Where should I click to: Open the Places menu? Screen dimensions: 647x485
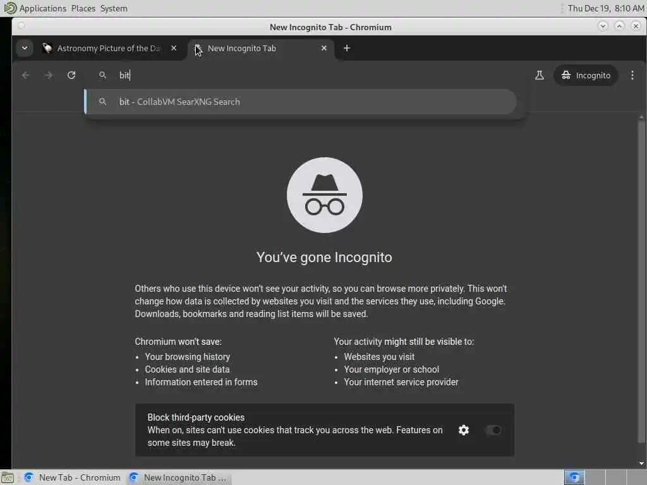83,8
